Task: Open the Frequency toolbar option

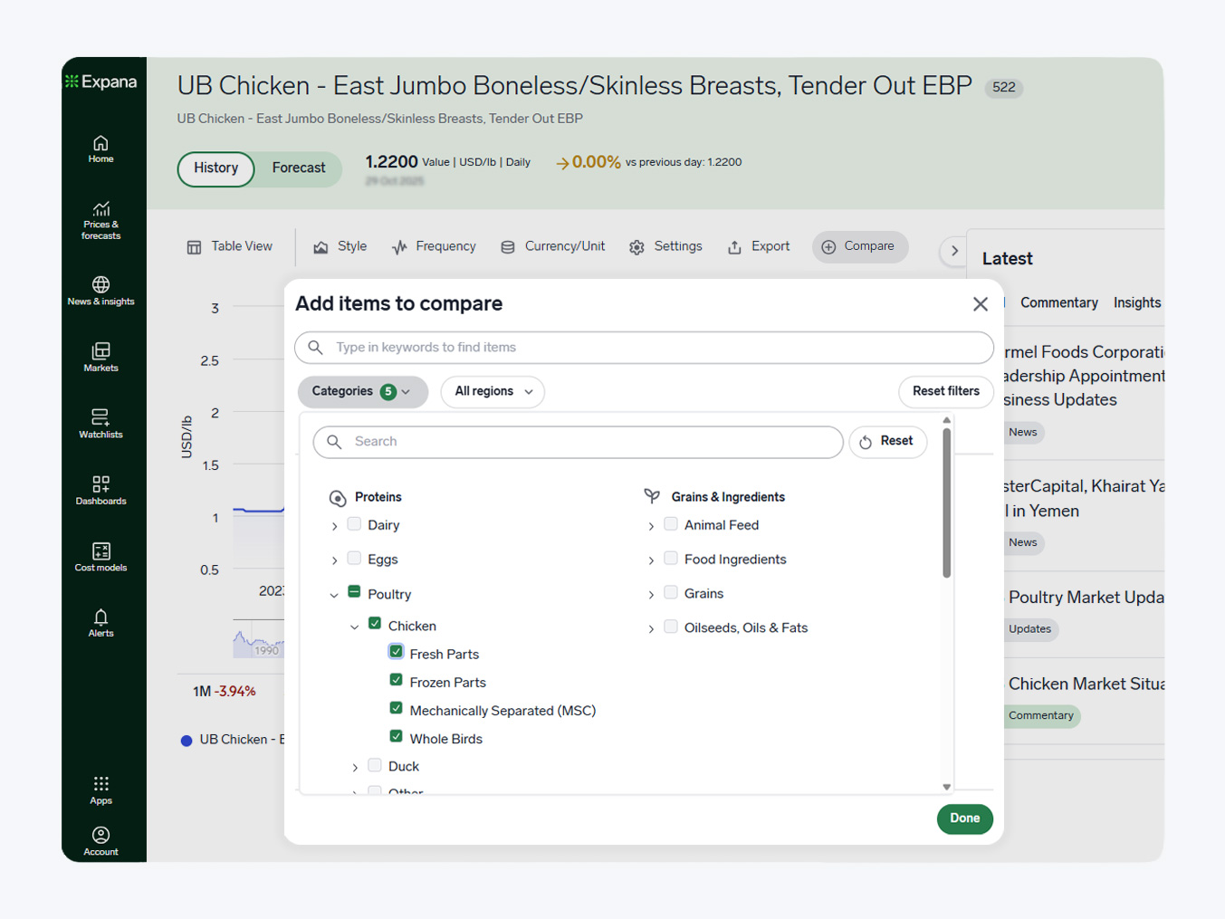Action: (434, 246)
